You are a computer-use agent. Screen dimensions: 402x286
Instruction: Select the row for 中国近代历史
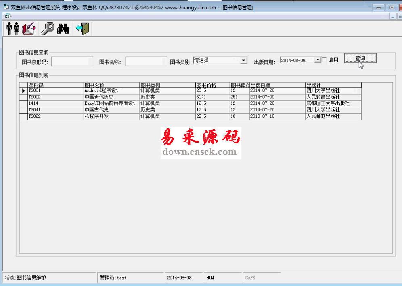point(99,97)
